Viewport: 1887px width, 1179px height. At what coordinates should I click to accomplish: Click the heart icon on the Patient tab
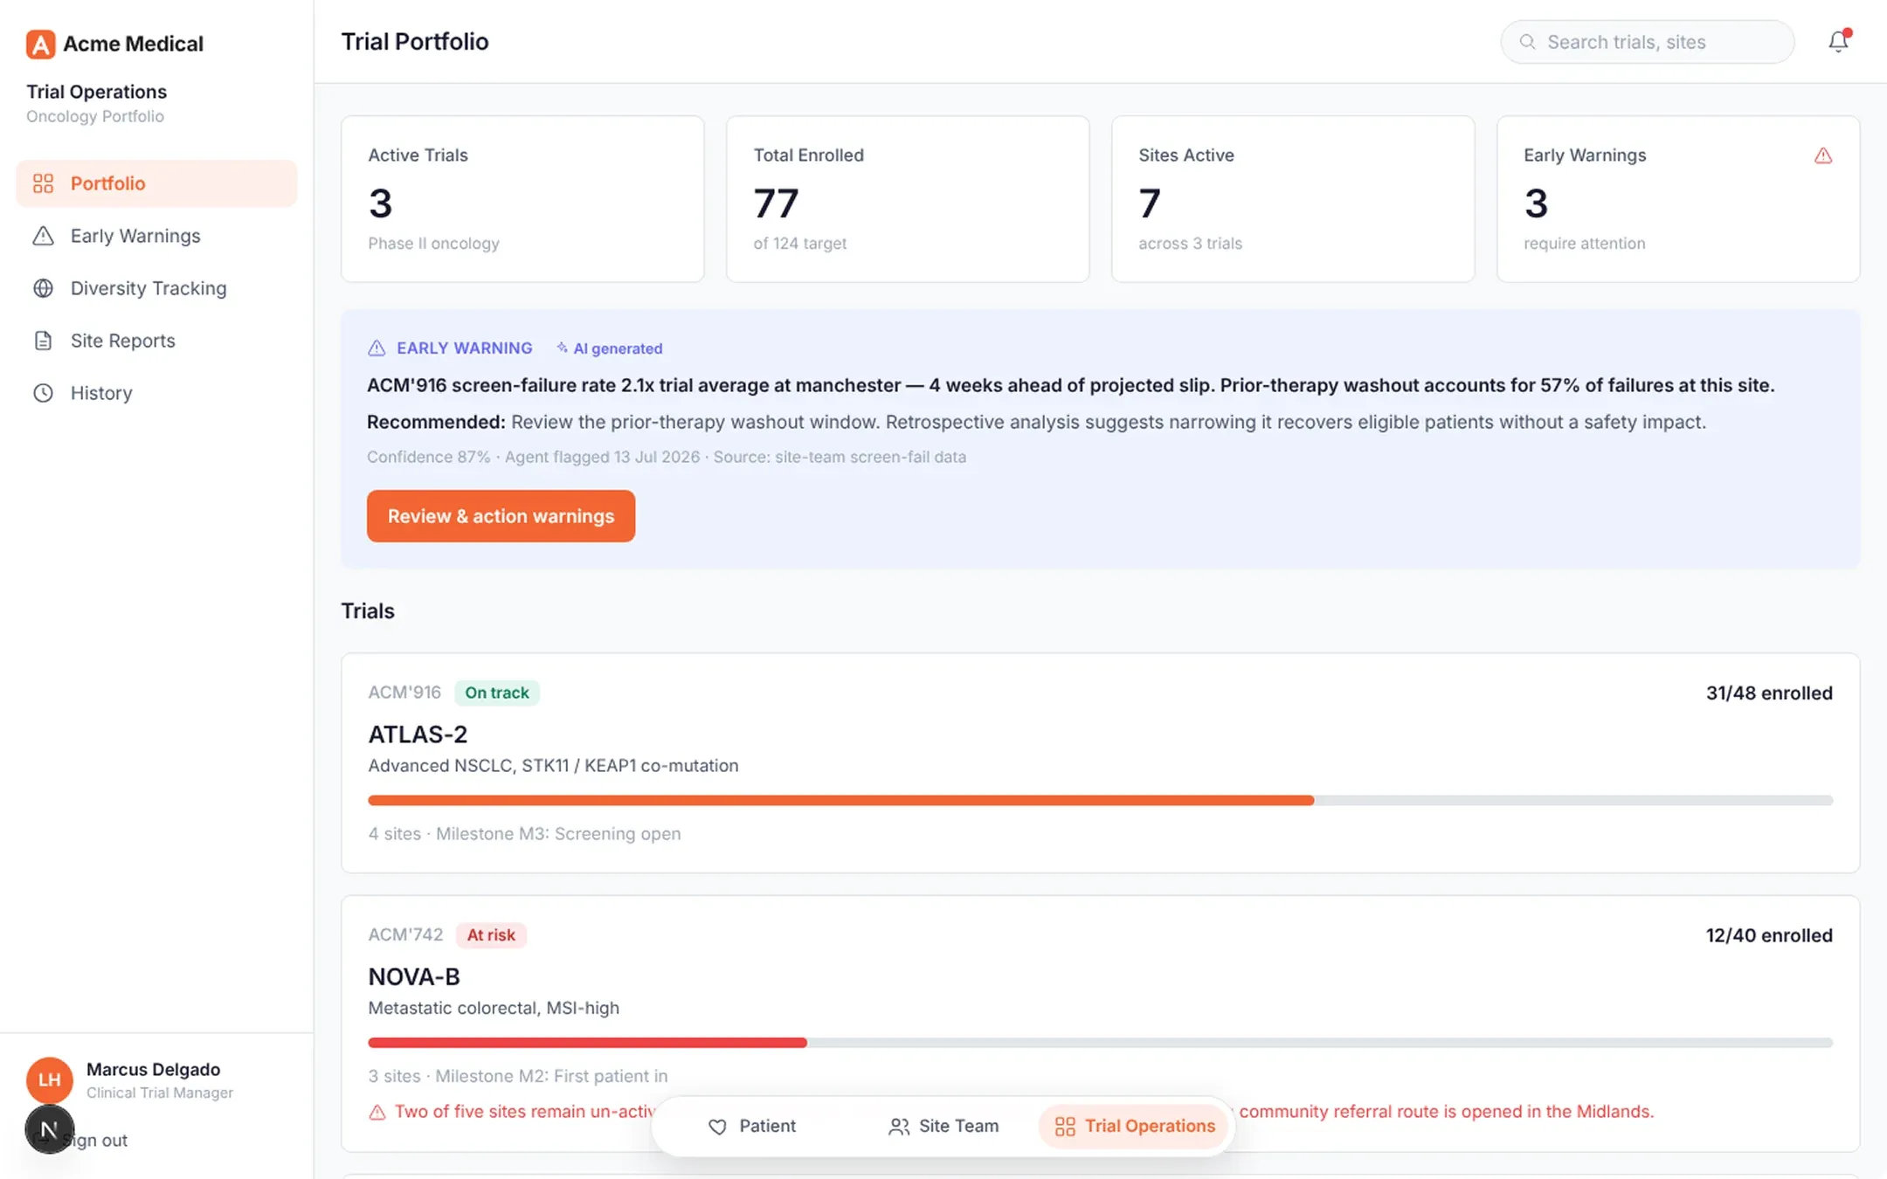coord(717,1127)
